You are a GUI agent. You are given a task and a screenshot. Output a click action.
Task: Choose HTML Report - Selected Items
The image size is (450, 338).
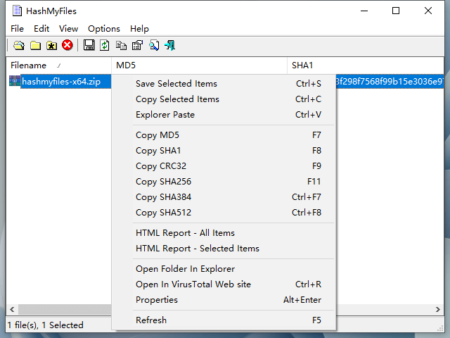click(224, 249)
